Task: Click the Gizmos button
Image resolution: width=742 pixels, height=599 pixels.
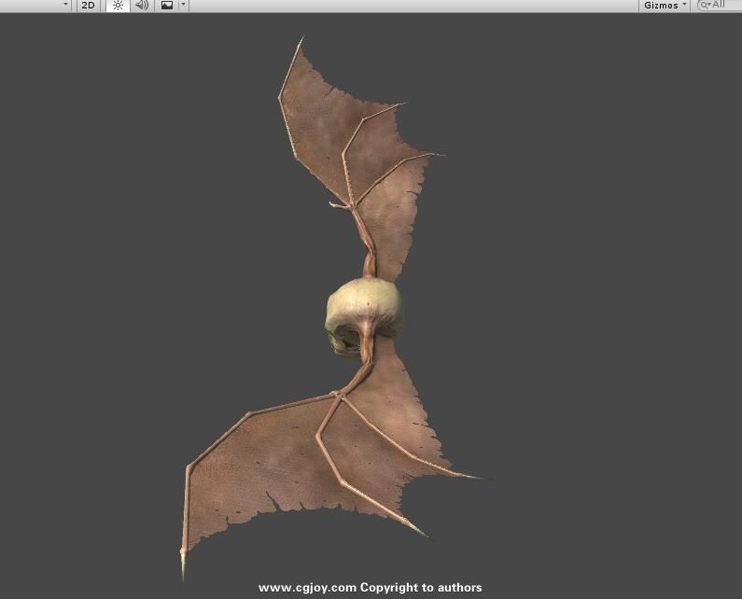Action: click(661, 6)
